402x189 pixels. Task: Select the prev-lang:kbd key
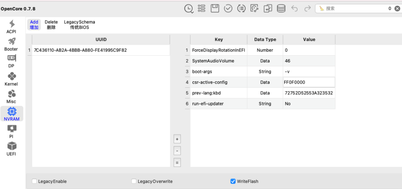point(219,93)
